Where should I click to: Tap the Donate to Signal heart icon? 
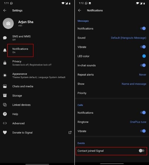(x=5, y=132)
